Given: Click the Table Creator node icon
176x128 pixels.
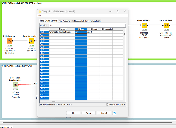Looking at the screenshot, I should point(9,41).
